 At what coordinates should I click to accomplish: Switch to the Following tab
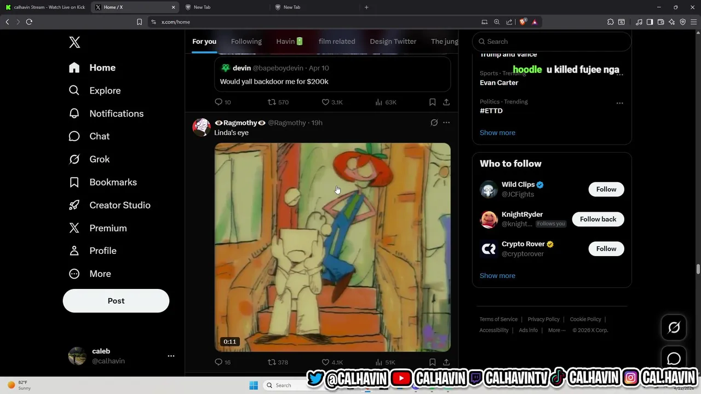coord(246,42)
